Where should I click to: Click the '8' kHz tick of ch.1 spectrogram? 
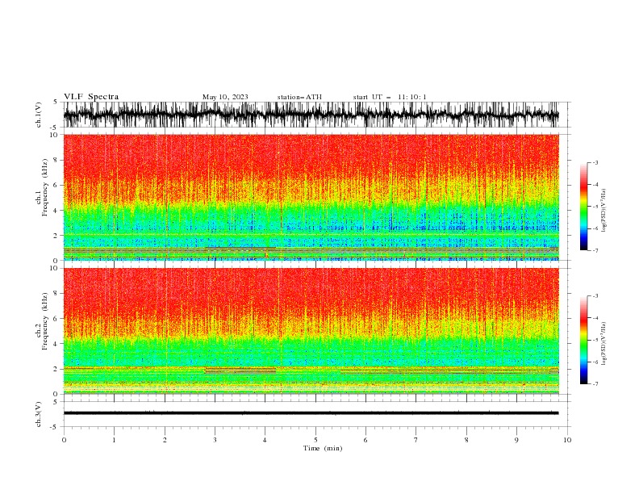coord(56,160)
